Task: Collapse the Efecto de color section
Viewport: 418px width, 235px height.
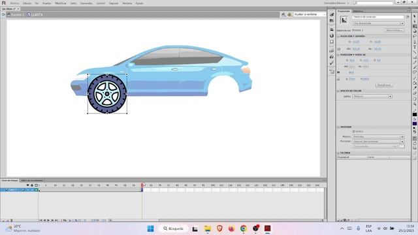Action: pos(338,91)
